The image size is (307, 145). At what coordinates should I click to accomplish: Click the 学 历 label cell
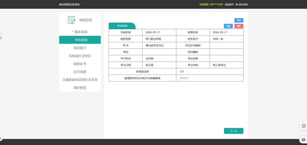point(126,46)
